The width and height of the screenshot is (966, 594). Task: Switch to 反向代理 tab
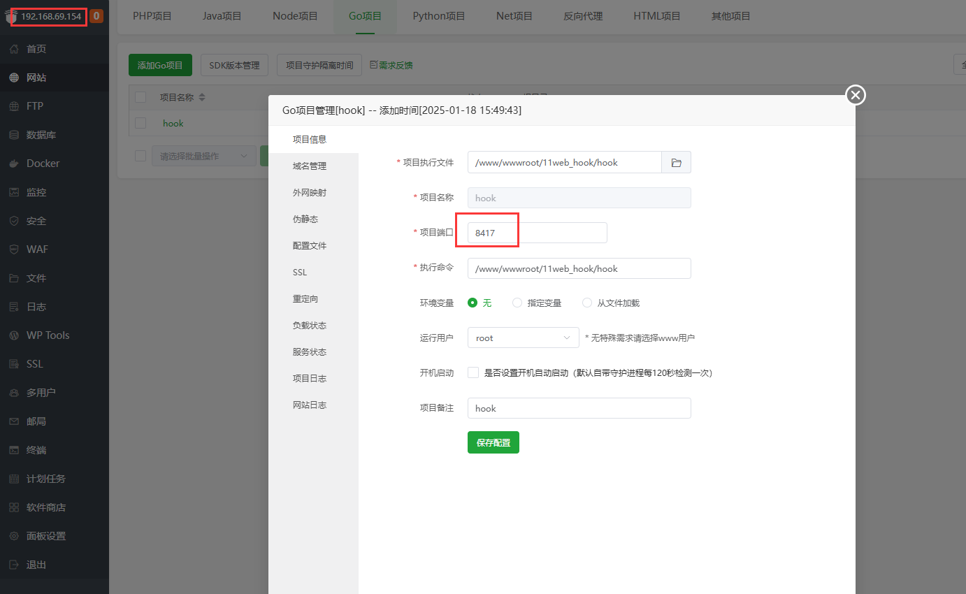coord(583,15)
